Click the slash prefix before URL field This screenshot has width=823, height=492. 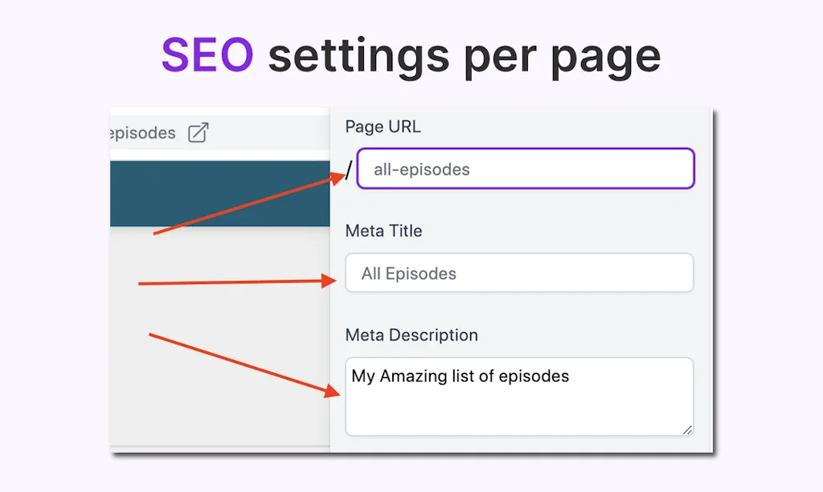349,170
